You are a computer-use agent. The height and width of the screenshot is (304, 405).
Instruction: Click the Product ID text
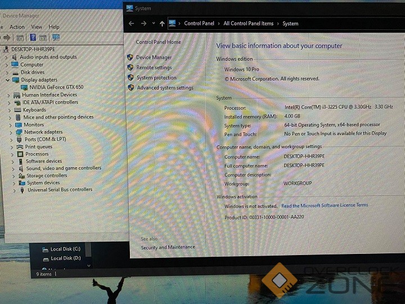(x=264, y=217)
